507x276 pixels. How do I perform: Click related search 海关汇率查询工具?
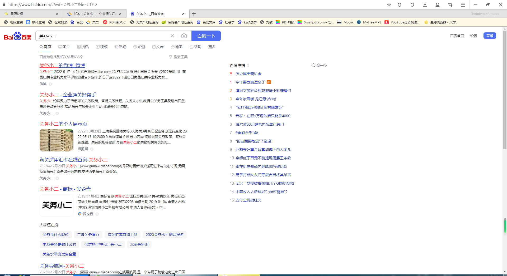123,235
